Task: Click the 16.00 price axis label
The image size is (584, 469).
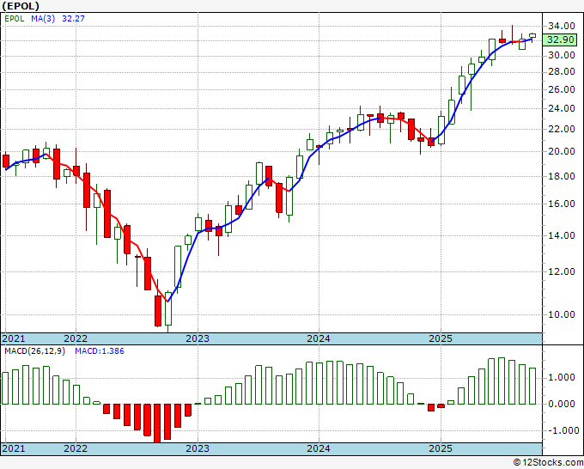Action: [562, 204]
